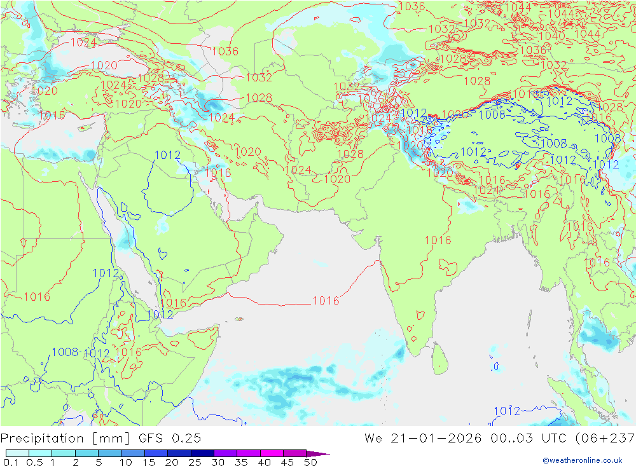Click the magenta swatch between 40 and 45

coord(272,453)
